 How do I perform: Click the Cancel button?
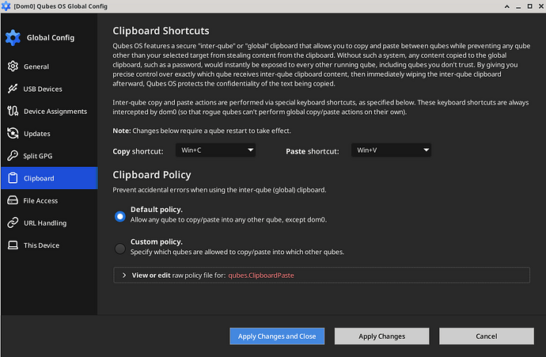click(487, 336)
